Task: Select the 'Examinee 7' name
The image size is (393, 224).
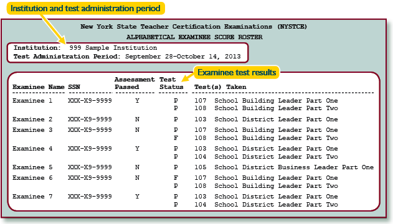Action: coord(32,196)
